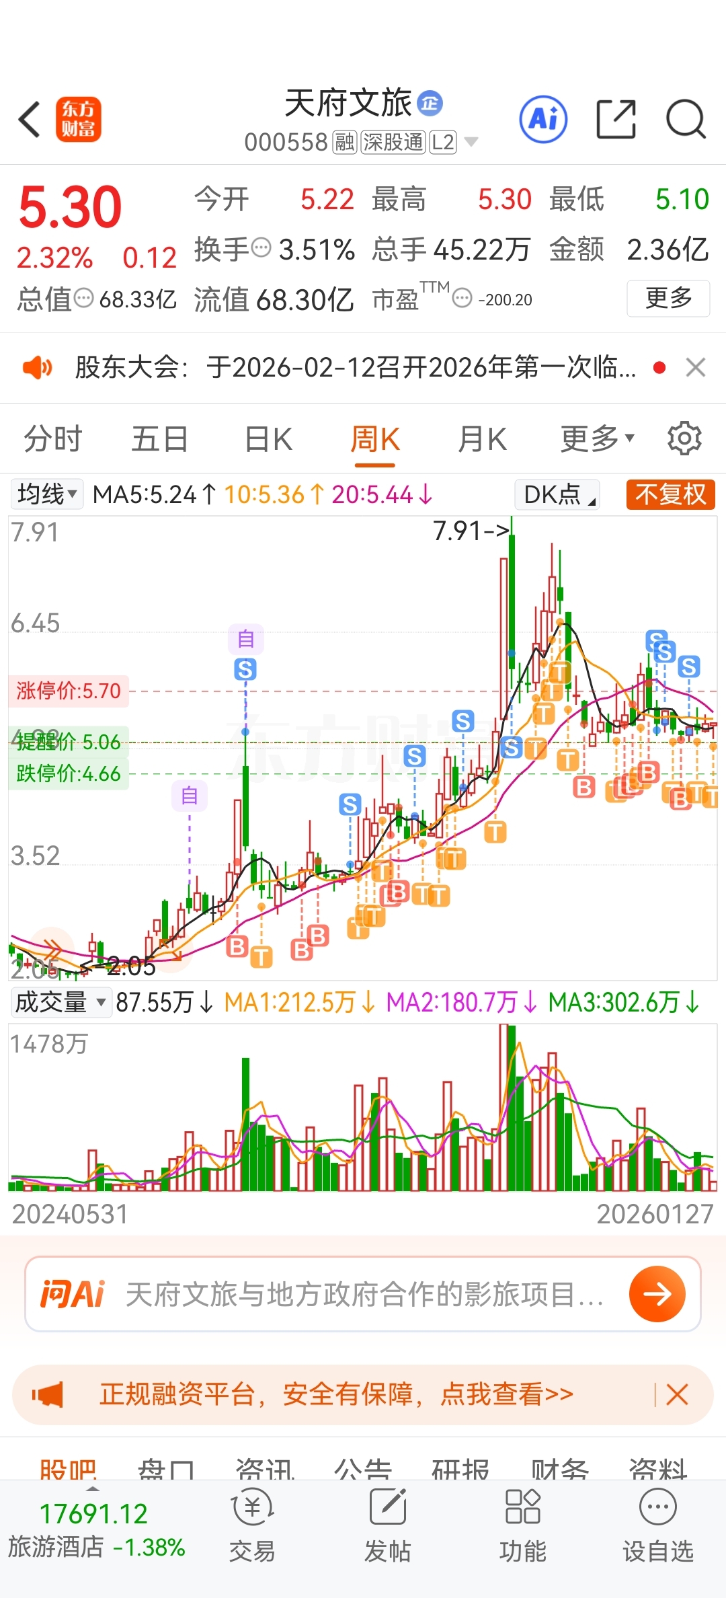Tap the lower 自 marker on chart

(190, 796)
